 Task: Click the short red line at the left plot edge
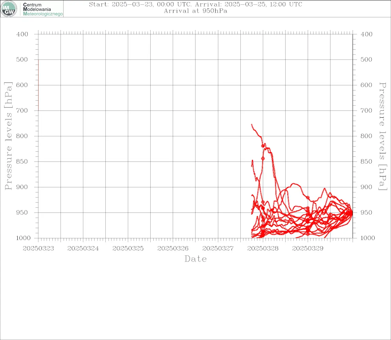(38, 85)
